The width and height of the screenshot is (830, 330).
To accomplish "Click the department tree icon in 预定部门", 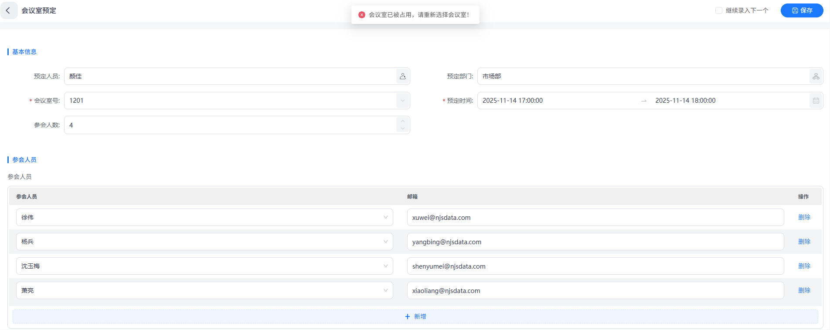I will 816,76.
